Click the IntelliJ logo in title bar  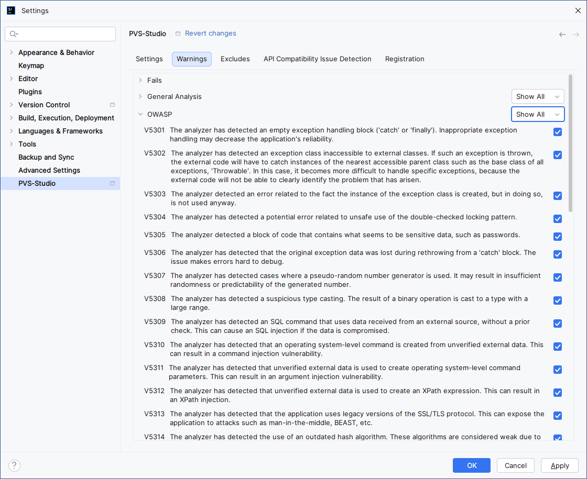pos(11,10)
